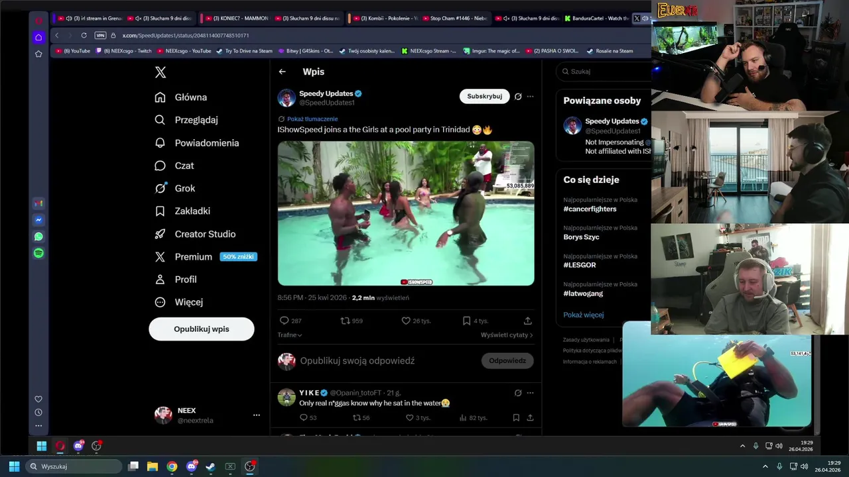The height and width of the screenshot is (477, 849).
Task: Switch to the BanduraCartel tab
Action: (x=596, y=19)
